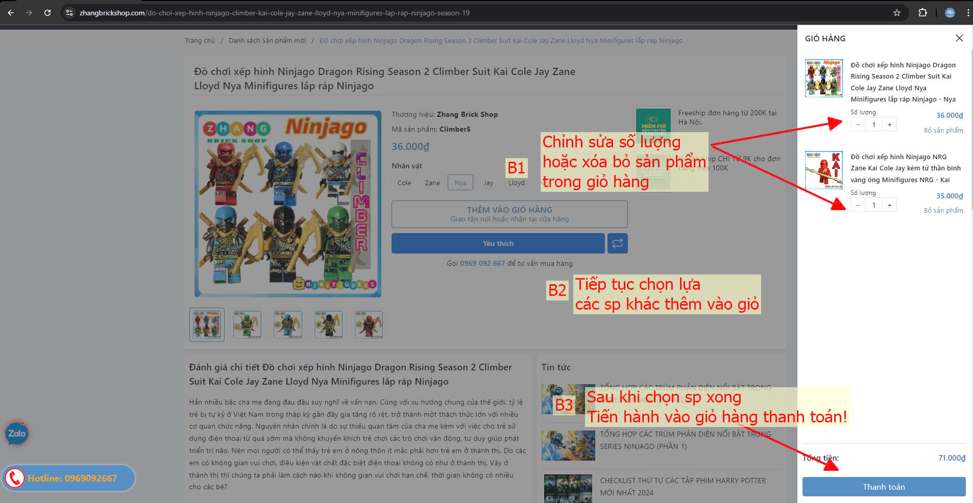Click the browser forward arrow
The width and height of the screenshot is (973, 503).
[x=29, y=13]
